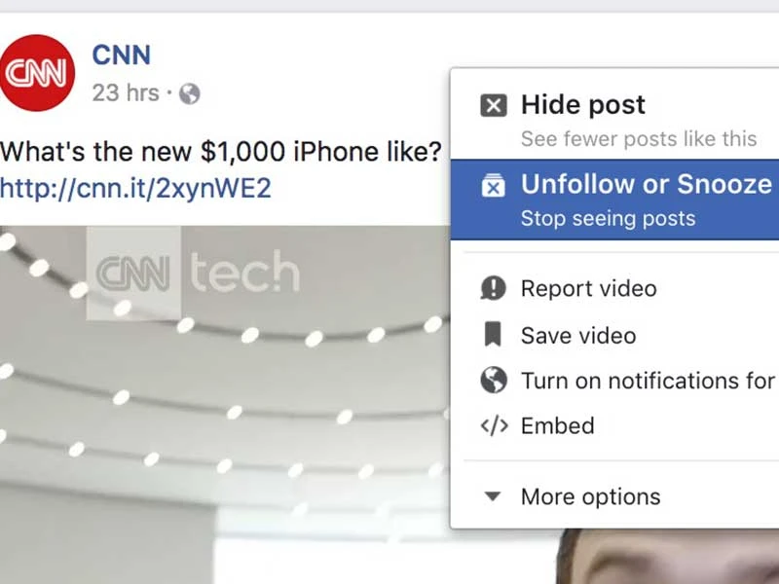Click the Embed code brackets icon
Image resolution: width=779 pixels, height=584 pixels.
pos(494,426)
